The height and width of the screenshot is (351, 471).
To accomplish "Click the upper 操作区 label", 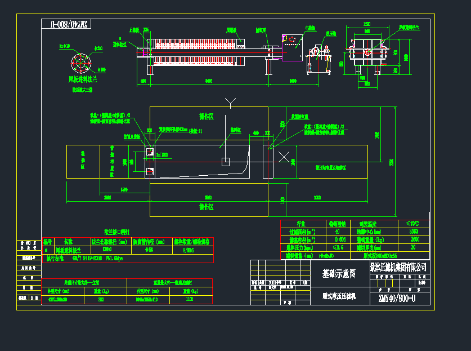I will coord(207,117).
